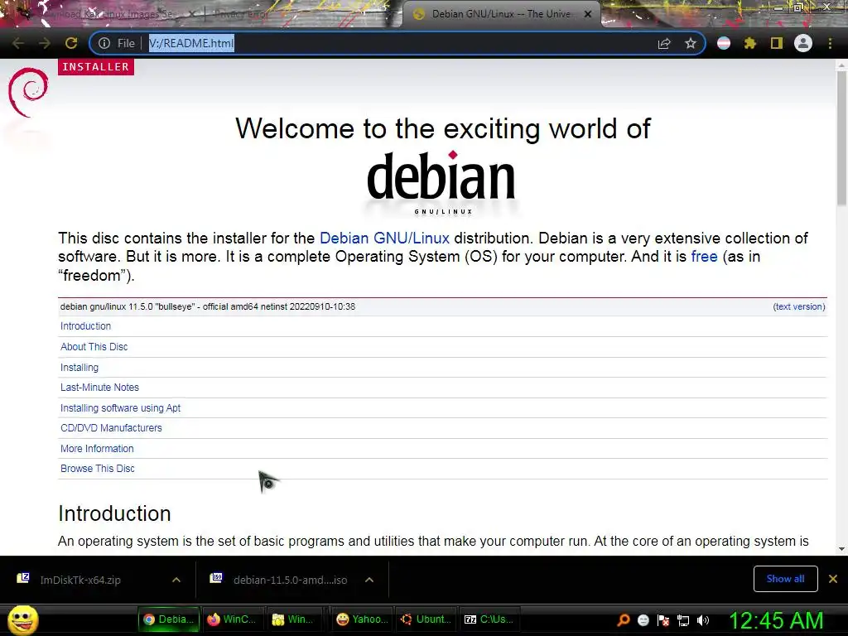Click the scrollbar down arrow

point(841,549)
